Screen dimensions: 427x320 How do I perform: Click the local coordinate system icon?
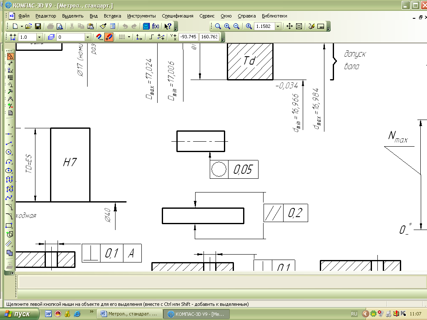pyautogui.click(x=139, y=37)
